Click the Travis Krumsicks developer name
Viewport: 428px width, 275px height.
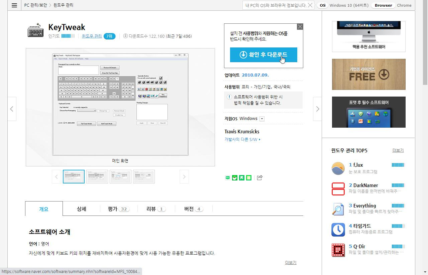[x=242, y=131]
